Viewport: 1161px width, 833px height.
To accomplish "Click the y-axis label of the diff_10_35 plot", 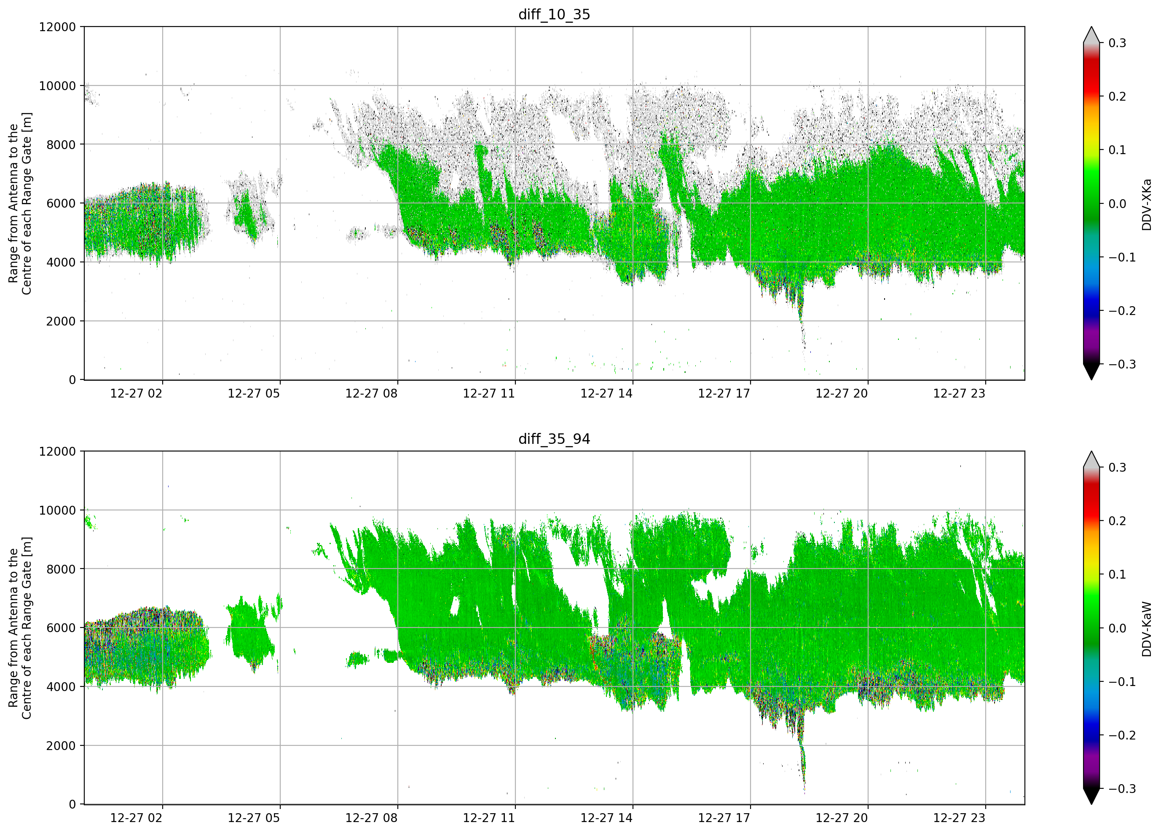I will pos(20,203).
